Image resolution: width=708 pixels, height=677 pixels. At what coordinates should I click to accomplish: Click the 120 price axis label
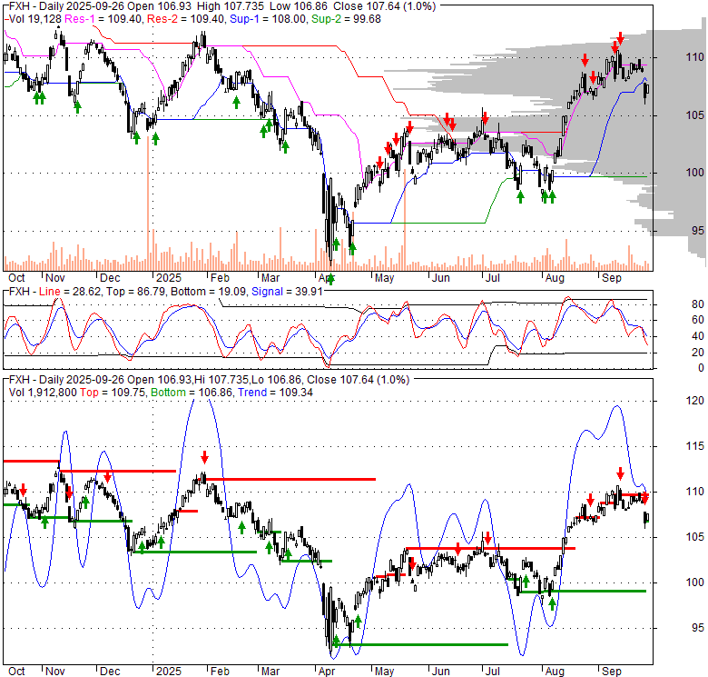coord(694,401)
